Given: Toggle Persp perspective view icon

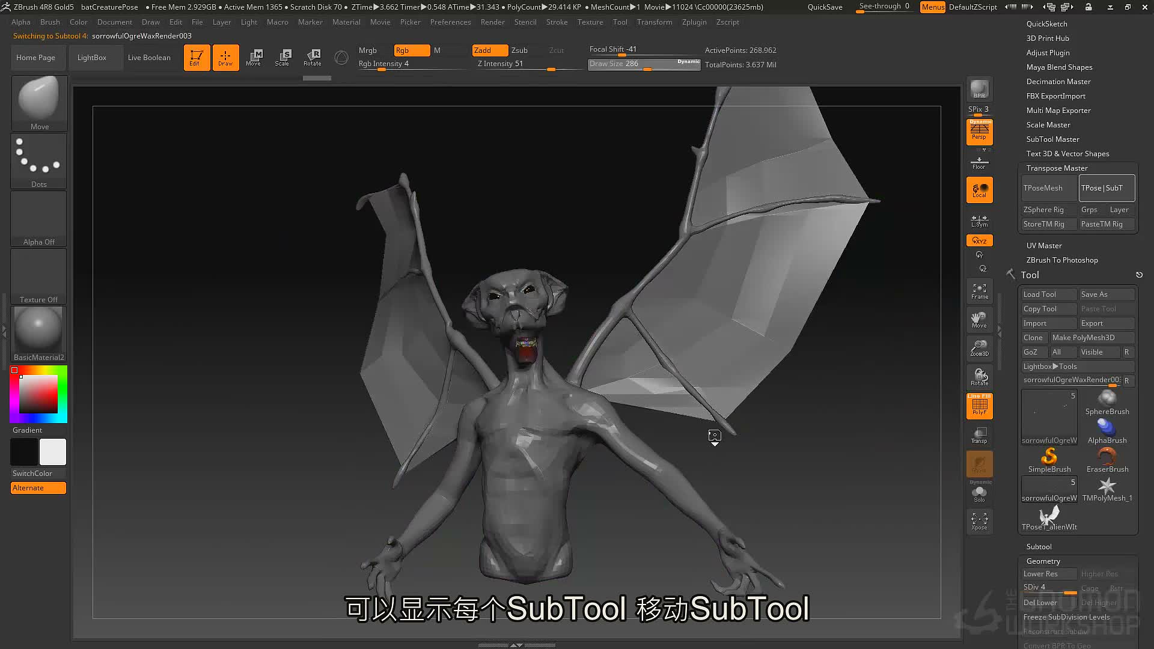Looking at the screenshot, I should [x=979, y=132].
